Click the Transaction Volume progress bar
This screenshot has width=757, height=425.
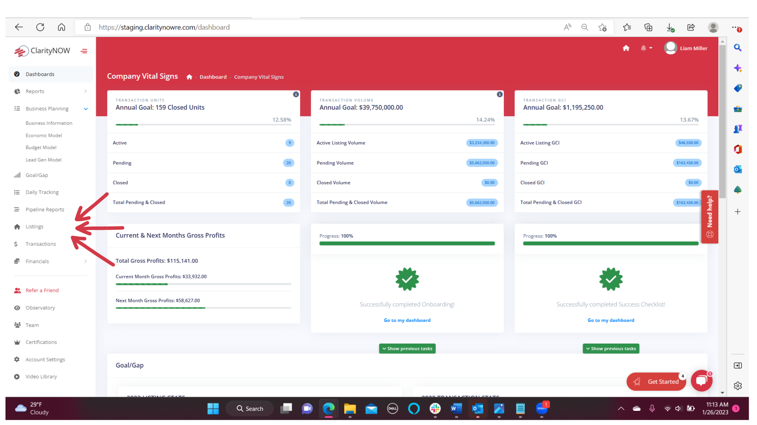click(x=407, y=125)
